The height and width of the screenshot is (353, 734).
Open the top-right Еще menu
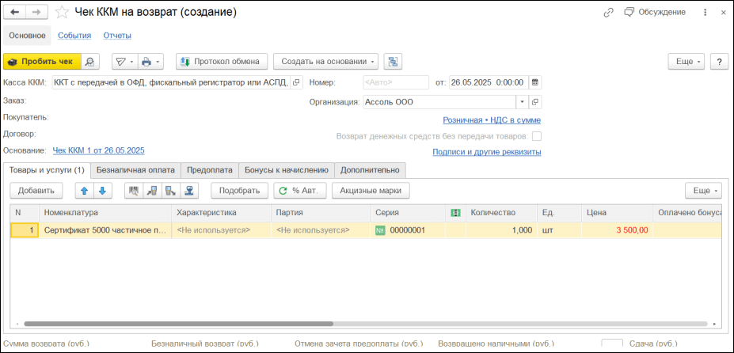coord(686,62)
